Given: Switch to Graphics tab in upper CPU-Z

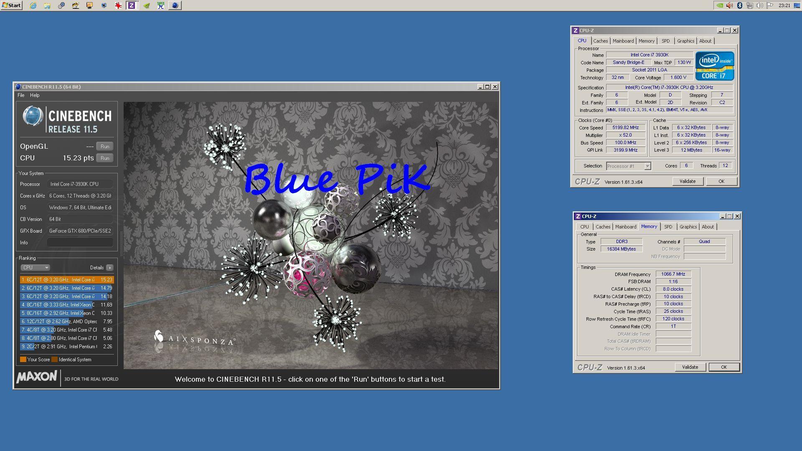Looking at the screenshot, I should click(685, 41).
